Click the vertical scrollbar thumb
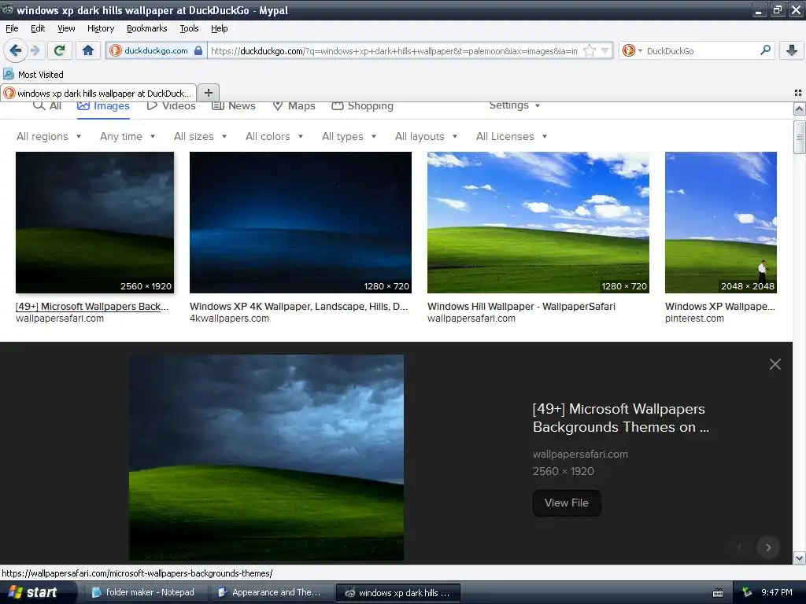This screenshot has width=806, height=604. tap(799, 137)
